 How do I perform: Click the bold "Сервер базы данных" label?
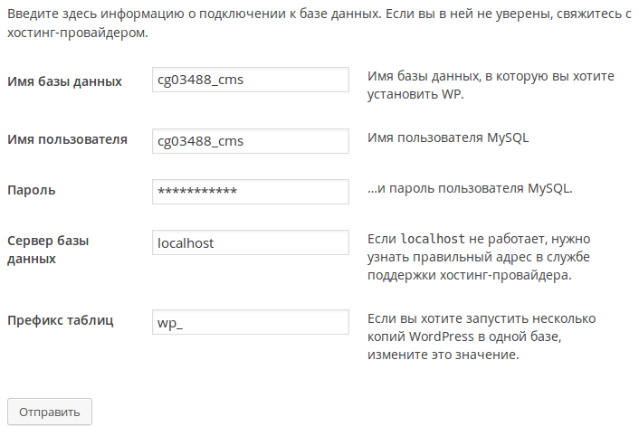pos(52,250)
